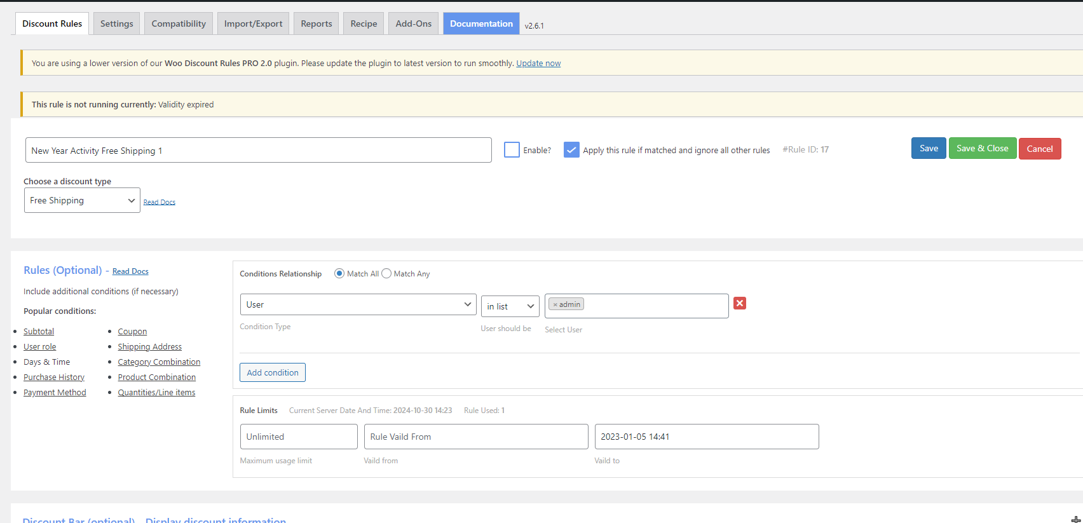Open the in list operator dropdown
The height and width of the screenshot is (523, 1083).
point(510,306)
